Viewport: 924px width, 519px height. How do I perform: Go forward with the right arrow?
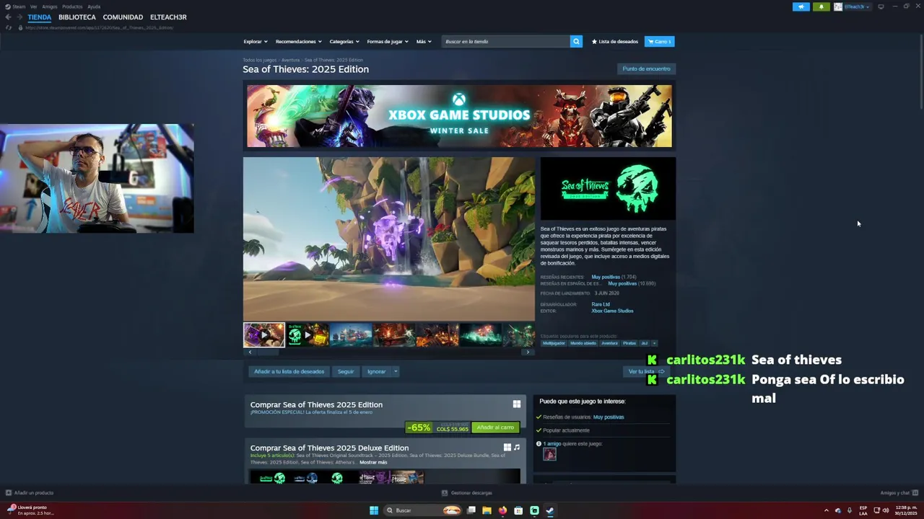19,17
